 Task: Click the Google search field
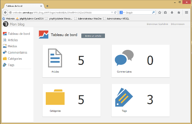point(138,12)
